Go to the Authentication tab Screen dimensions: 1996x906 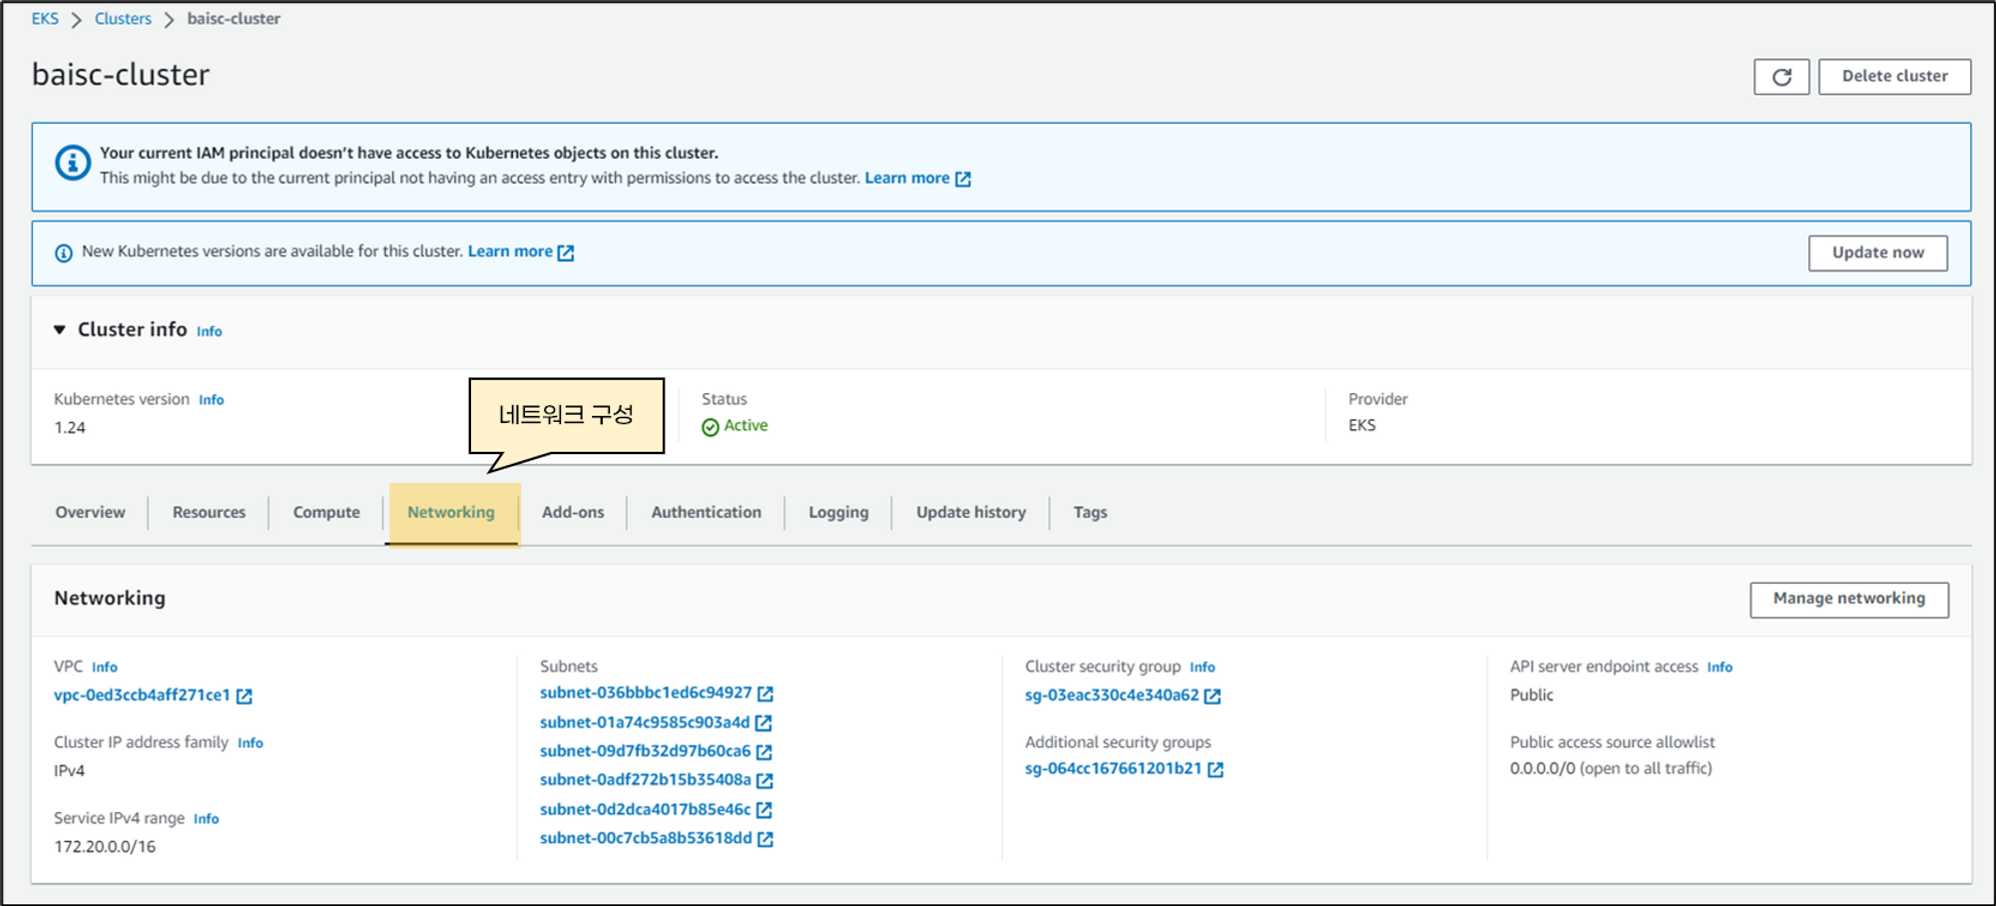[x=707, y=512]
